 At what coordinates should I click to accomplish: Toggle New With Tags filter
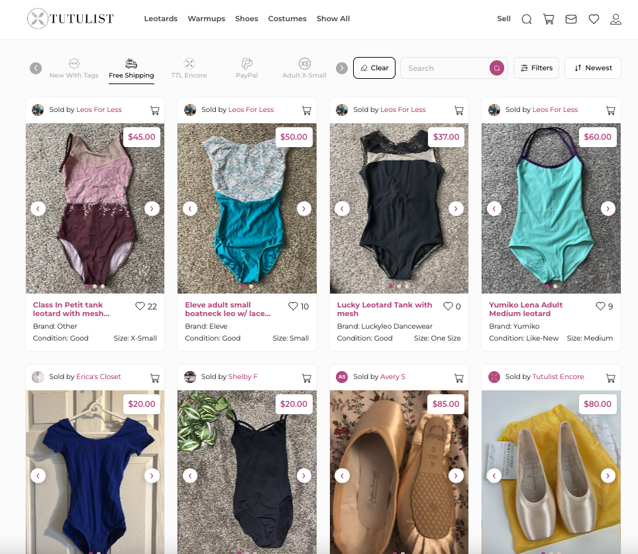(74, 68)
